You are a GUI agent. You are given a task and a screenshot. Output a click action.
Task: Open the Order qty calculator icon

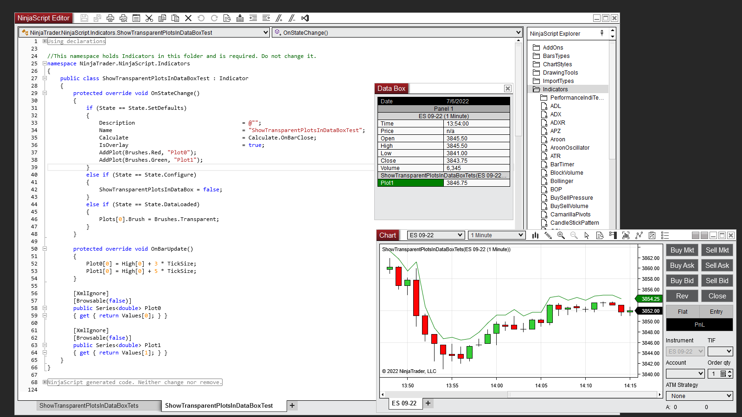[723, 373]
